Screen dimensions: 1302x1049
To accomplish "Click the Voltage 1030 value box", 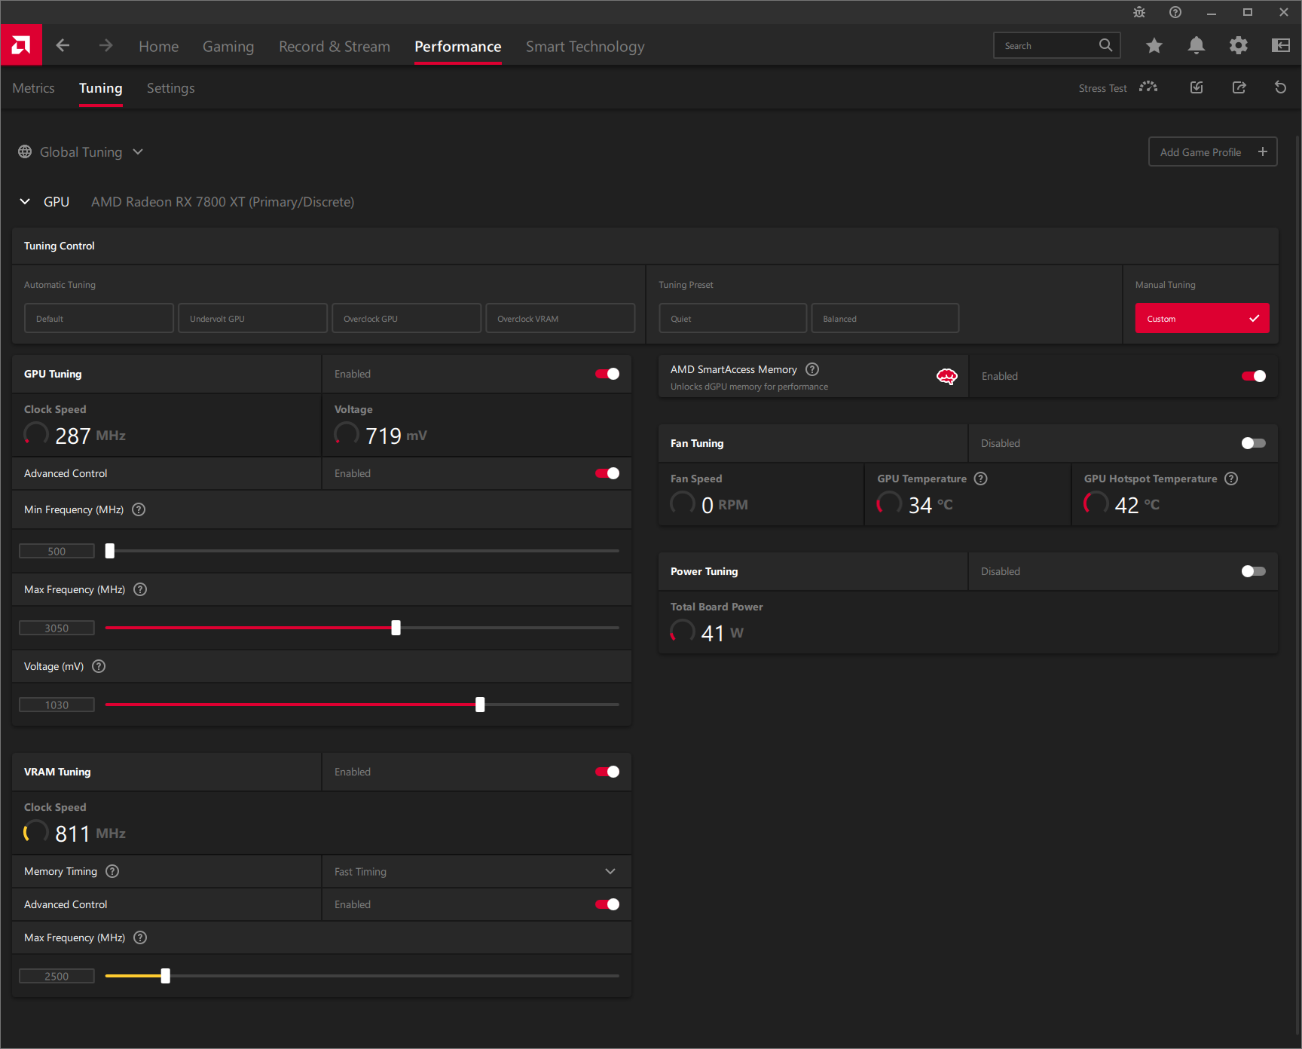I will pyautogui.click(x=57, y=705).
